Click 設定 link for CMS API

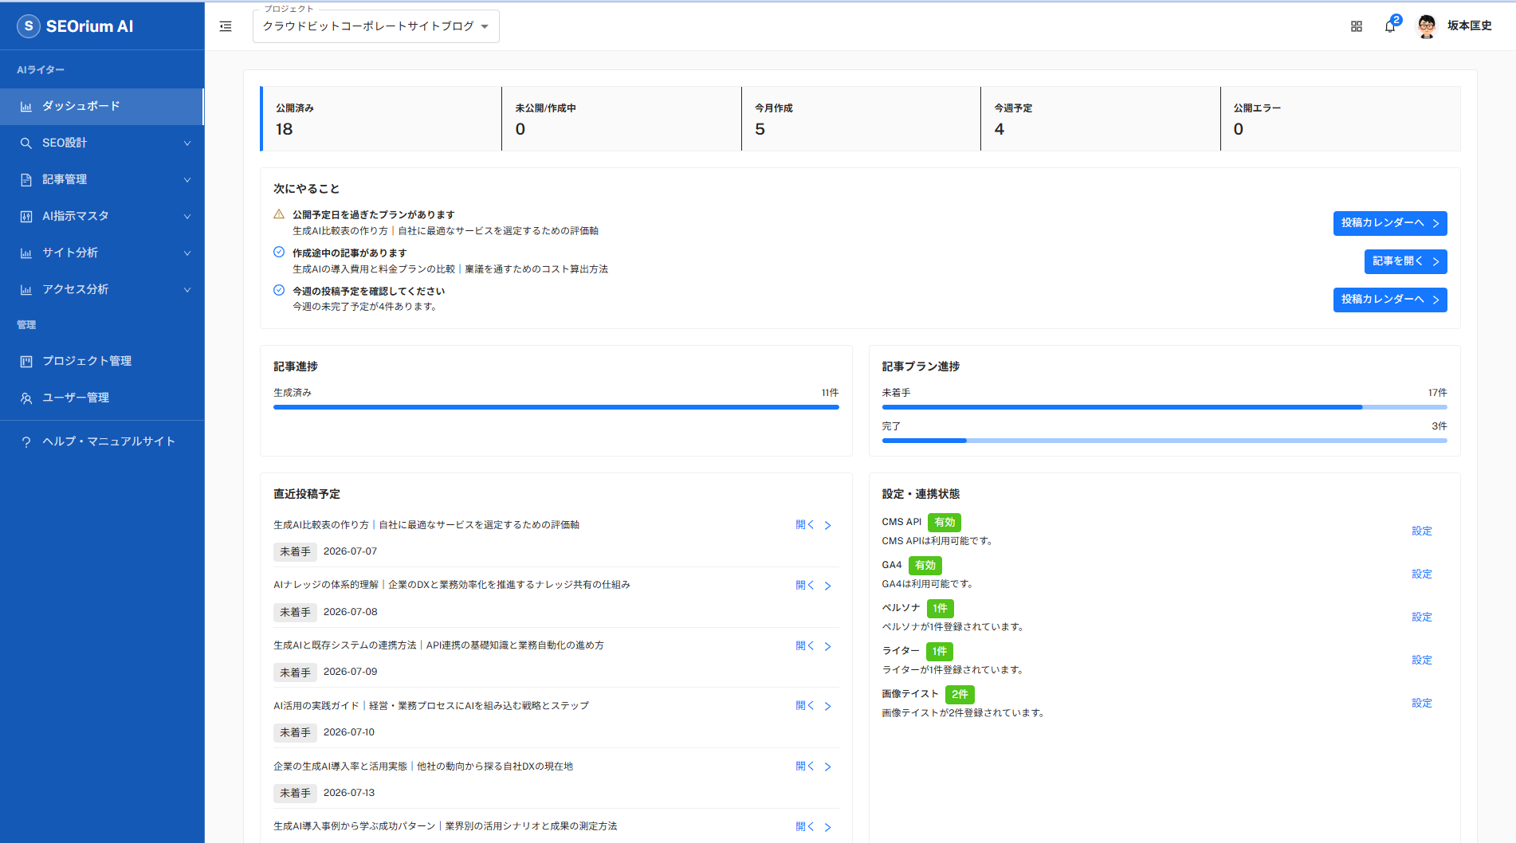click(x=1422, y=531)
